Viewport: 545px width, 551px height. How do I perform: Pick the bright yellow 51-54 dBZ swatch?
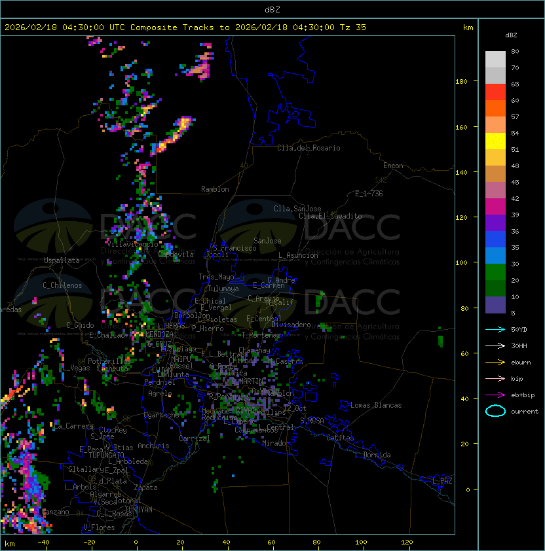495,141
